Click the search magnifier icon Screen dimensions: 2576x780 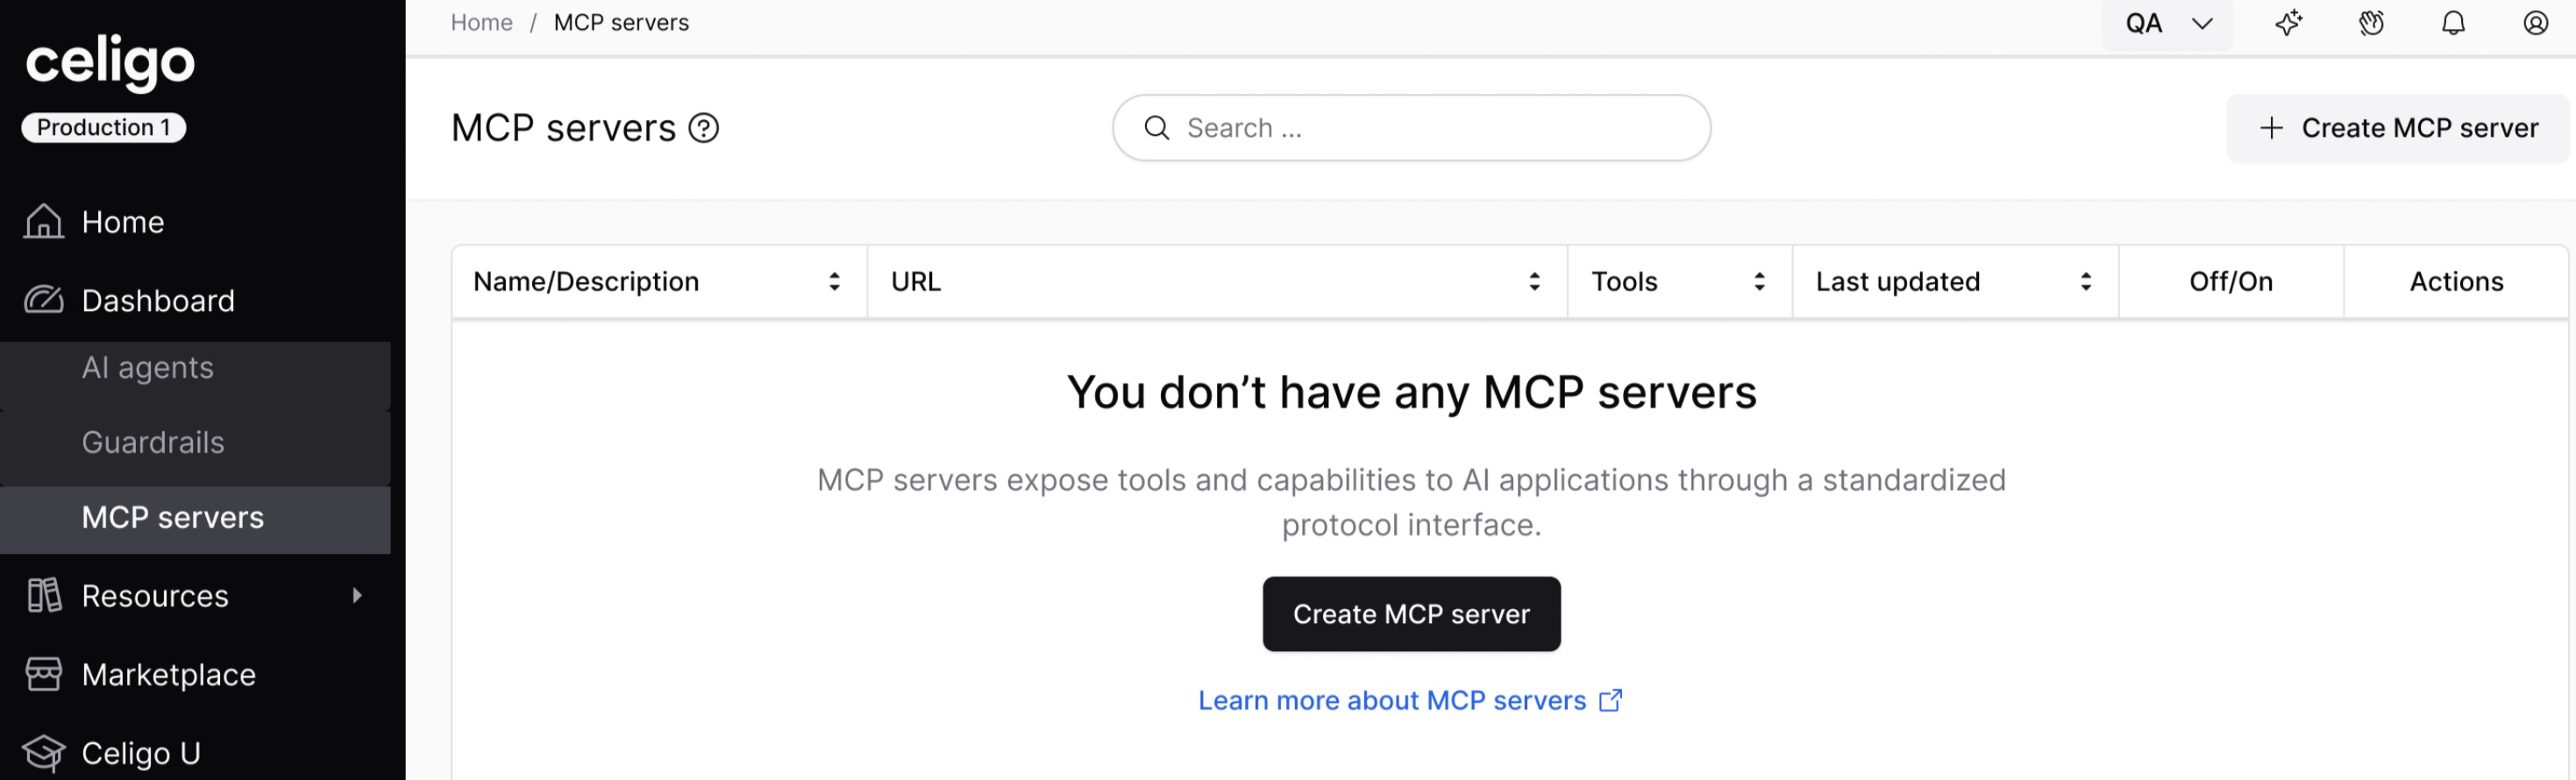(x=1157, y=128)
